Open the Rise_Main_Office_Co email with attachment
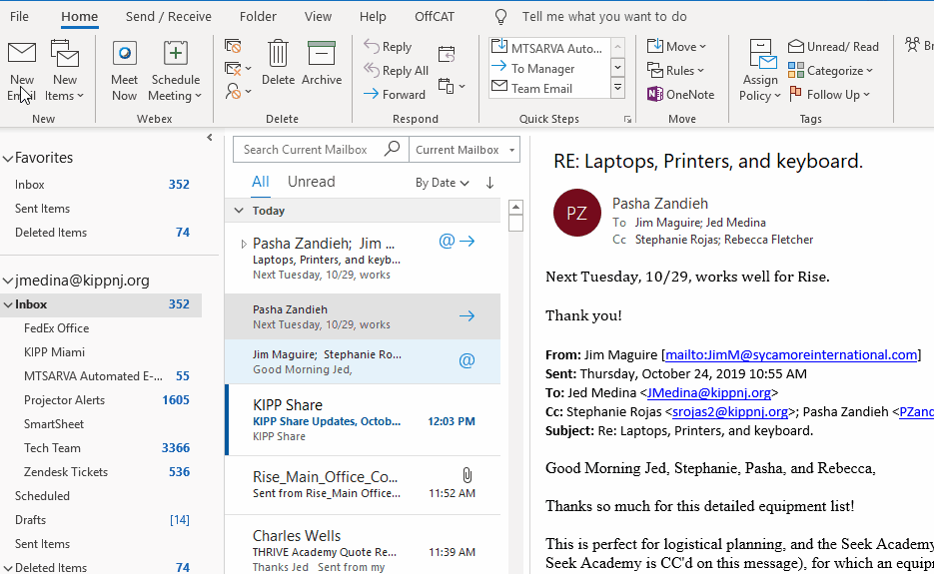 coord(363,485)
